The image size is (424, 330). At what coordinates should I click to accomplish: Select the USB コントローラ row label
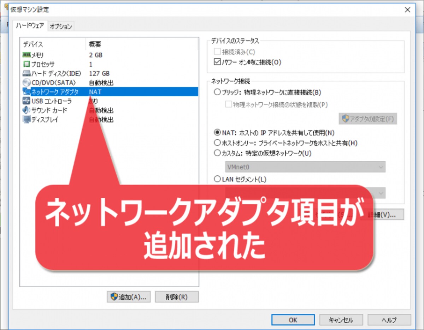click(52, 101)
